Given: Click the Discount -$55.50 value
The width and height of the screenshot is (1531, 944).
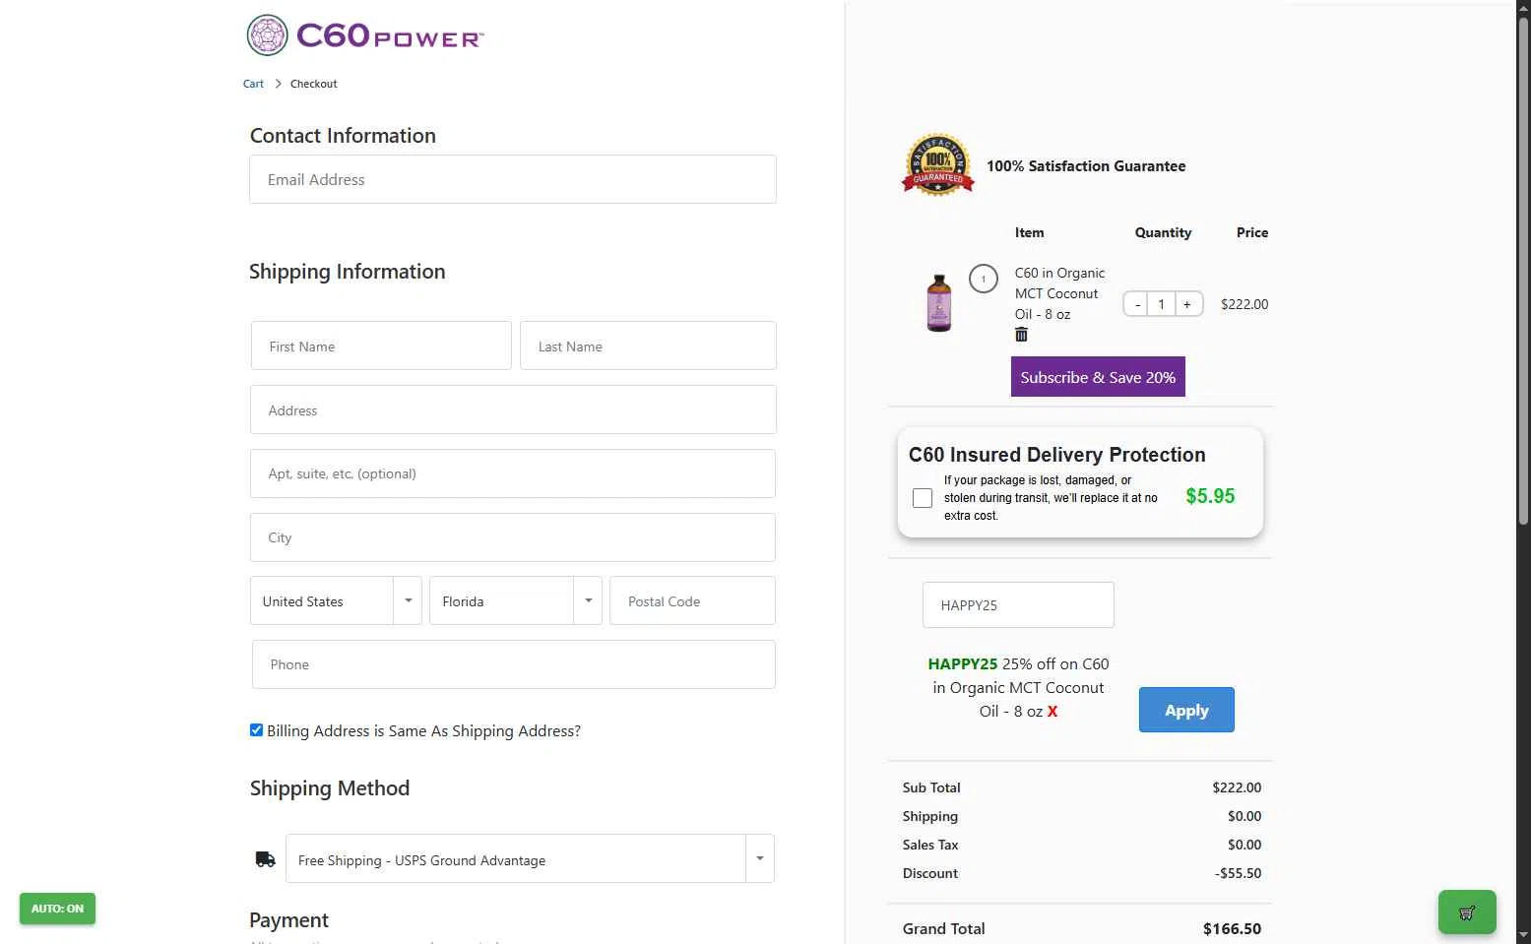Looking at the screenshot, I should coord(1238,873).
